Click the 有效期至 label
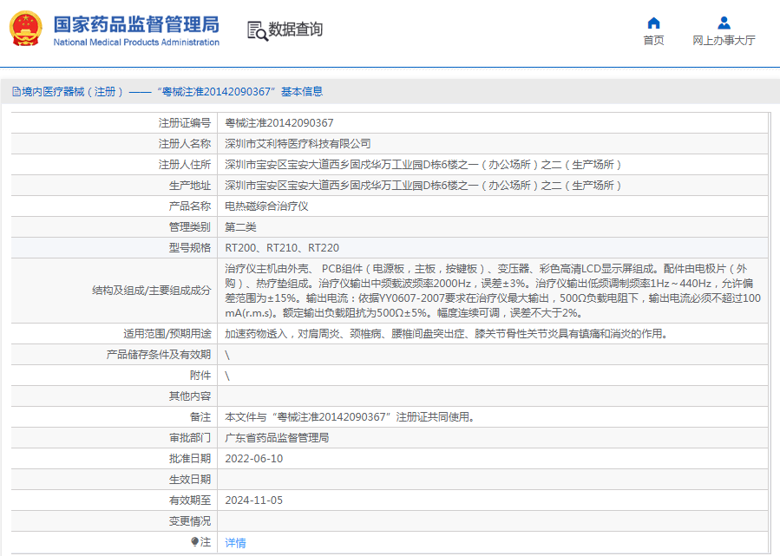Screen dimensions: 780x556 [190, 500]
